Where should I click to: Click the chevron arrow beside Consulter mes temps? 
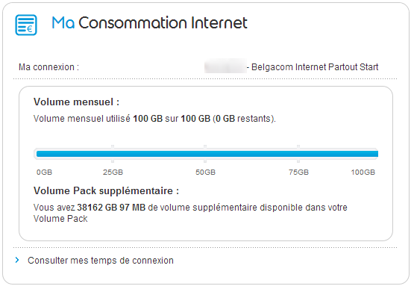(x=17, y=260)
